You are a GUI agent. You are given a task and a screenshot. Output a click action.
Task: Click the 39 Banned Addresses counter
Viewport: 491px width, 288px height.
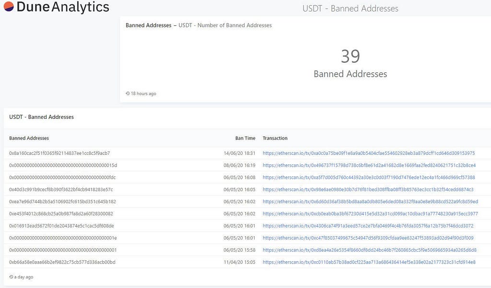pyautogui.click(x=351, y=63)
